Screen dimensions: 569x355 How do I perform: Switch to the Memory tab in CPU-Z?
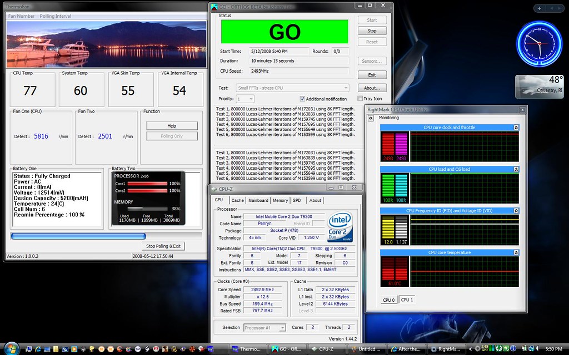[280, 200]
